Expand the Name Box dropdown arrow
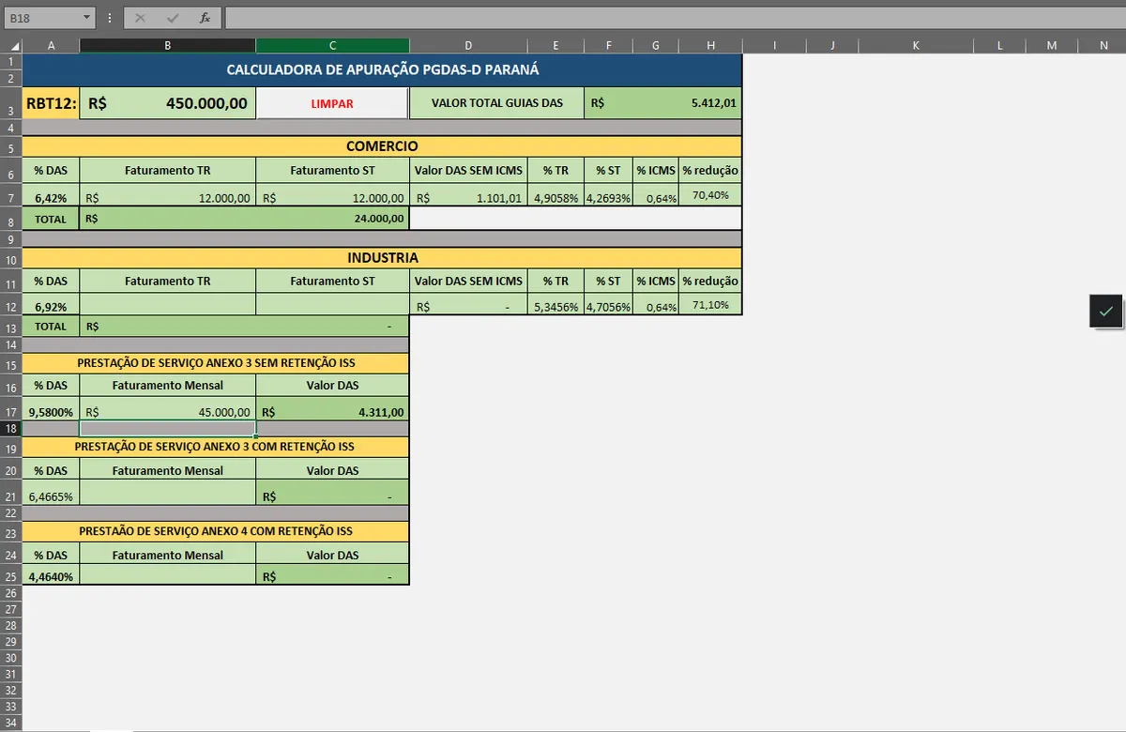1126x732 pixels. [x=86, y=18]
